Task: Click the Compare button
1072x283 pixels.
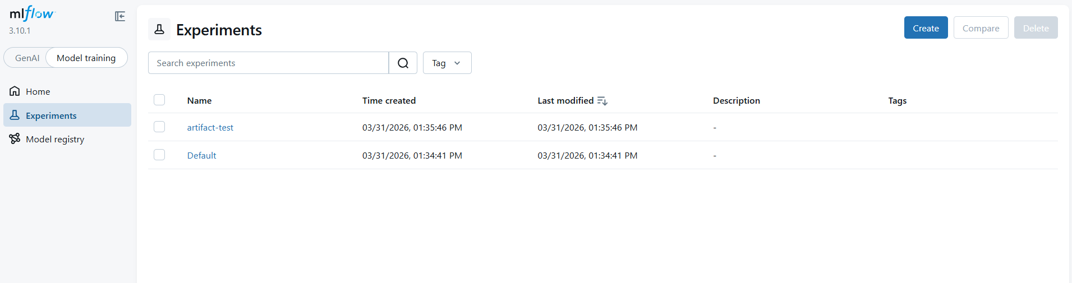Action: click(981, 28)
